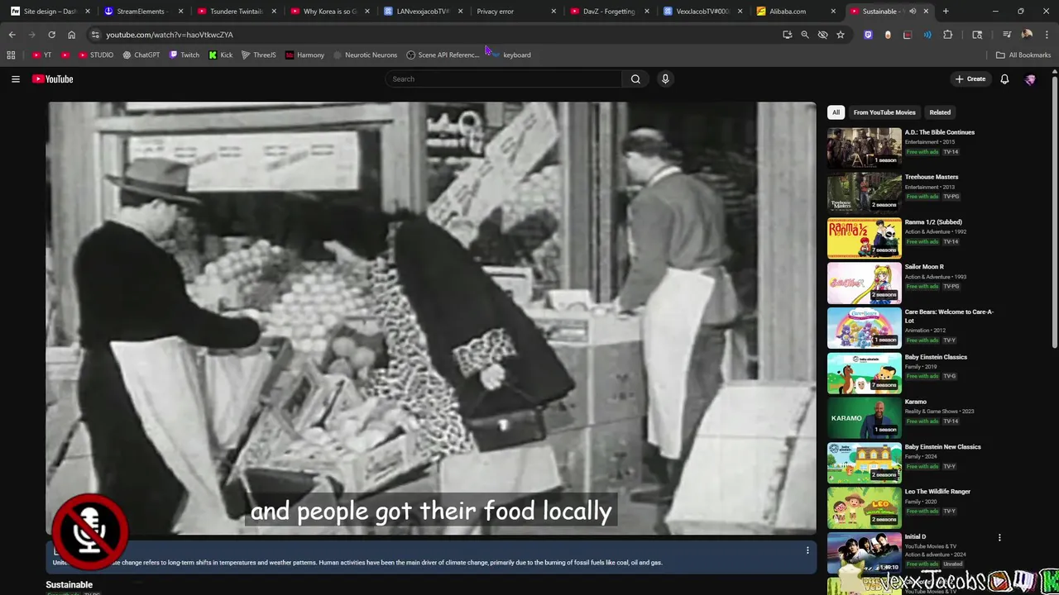Open YouTube notifications bell
Image resolution: width=1059 pixels, height=595 pixels.
1004,79
